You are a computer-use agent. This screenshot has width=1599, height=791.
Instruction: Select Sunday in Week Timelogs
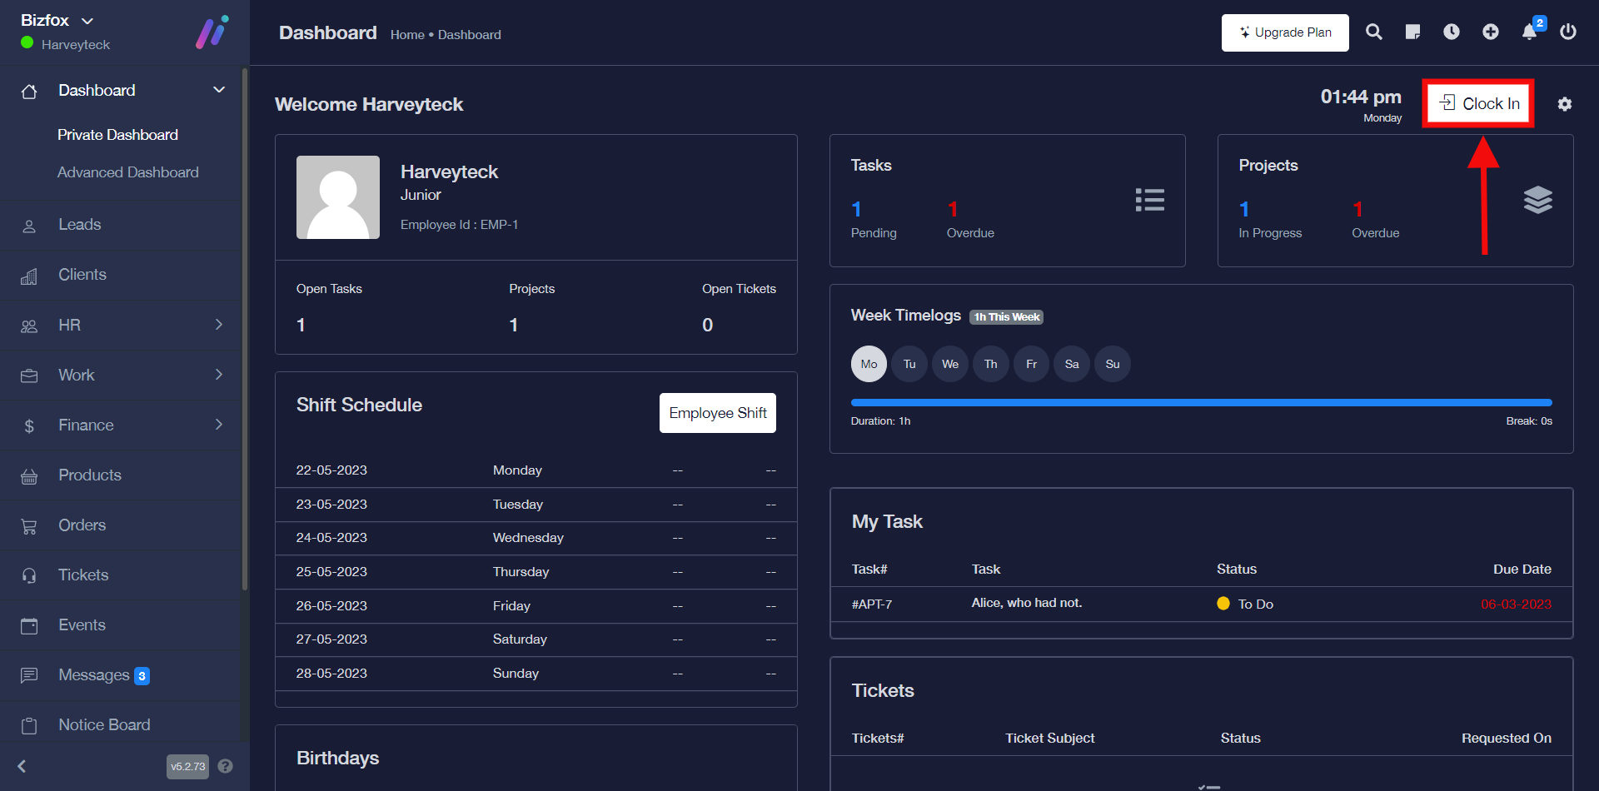pos(1112,364)
